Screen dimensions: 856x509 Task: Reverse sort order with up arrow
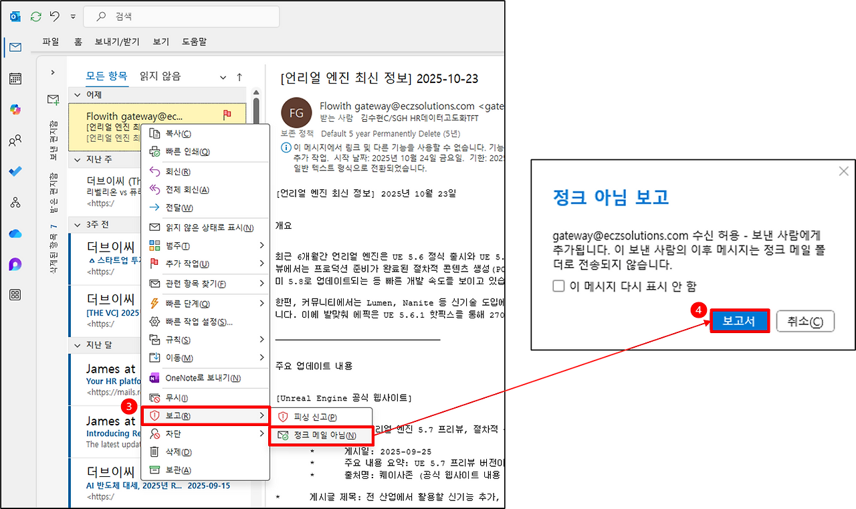[239, 77]
